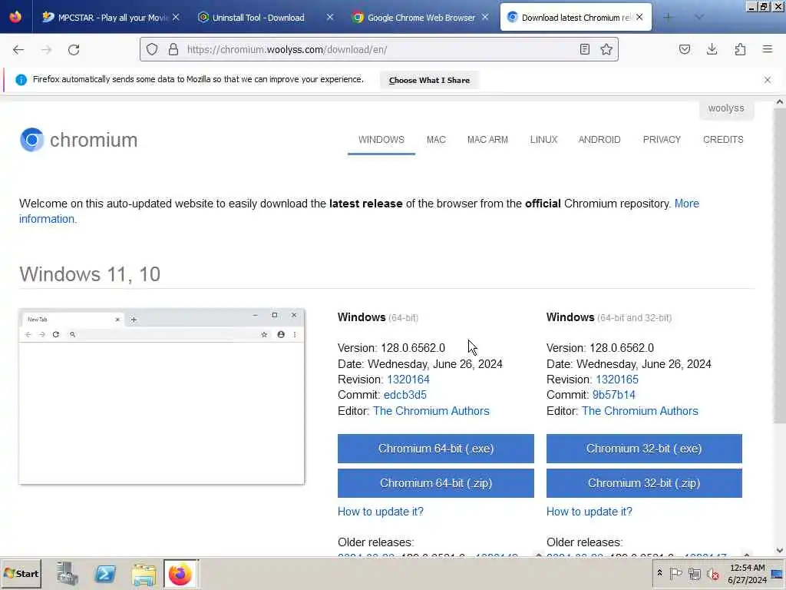Click The Chromium Authors link under 32-bit
The height and width of the screenshot is (590, 786).
(639, 411)
